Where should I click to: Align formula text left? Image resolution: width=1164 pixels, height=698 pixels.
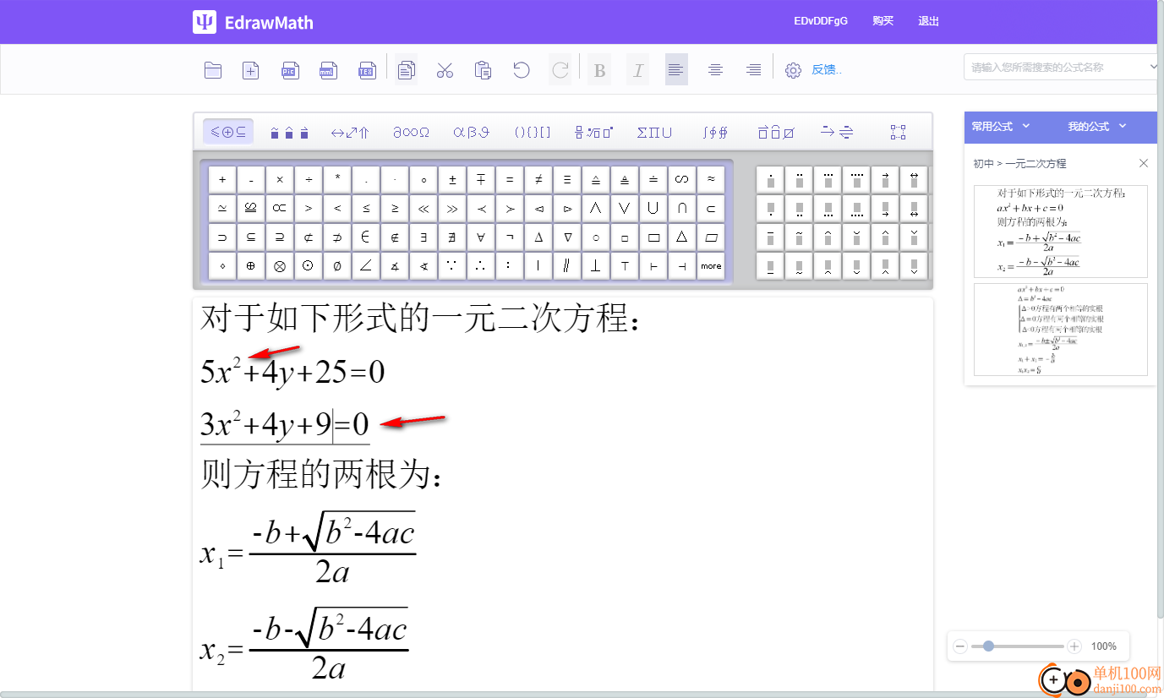(676, 70)
